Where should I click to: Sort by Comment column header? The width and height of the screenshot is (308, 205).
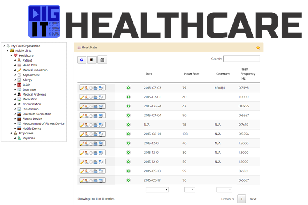(x=223, y=74)
